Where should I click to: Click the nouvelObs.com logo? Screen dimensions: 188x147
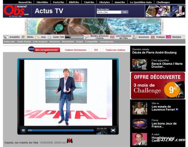pos(16,11)
